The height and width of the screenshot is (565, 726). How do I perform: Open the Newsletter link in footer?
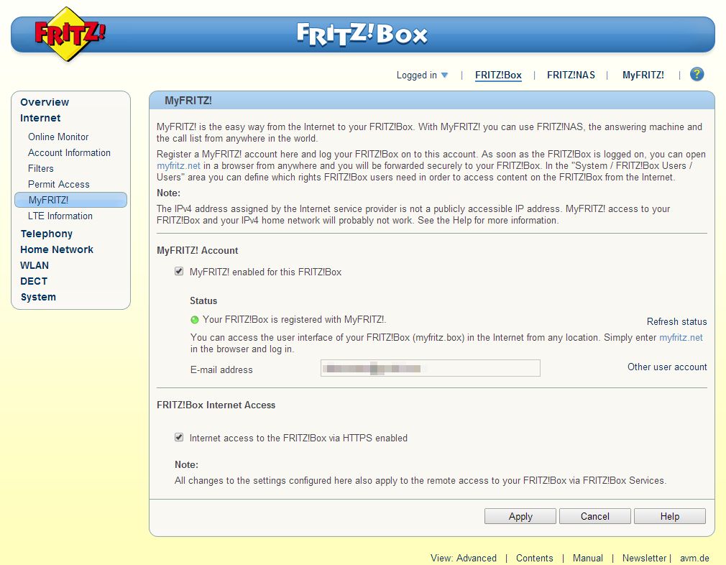(644, 558)
